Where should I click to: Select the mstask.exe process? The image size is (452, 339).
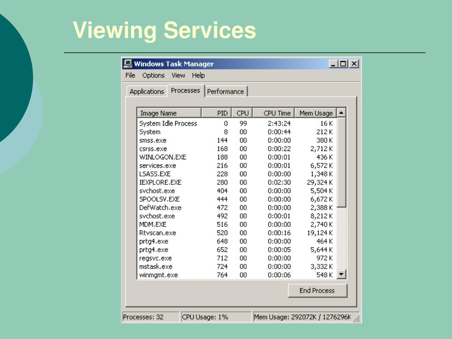point(237,266)
